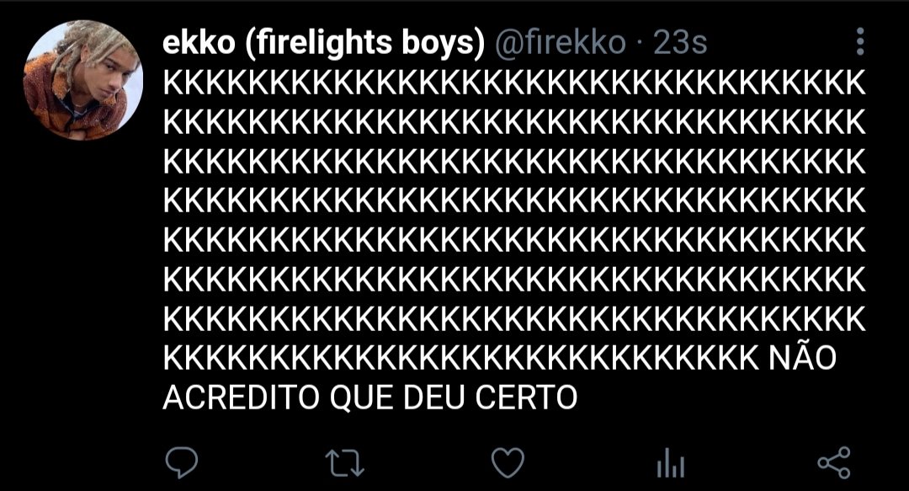Visit profile via name ekko (firelights boys)
This screenshot has width=909, height=491.
pos(323,43)
